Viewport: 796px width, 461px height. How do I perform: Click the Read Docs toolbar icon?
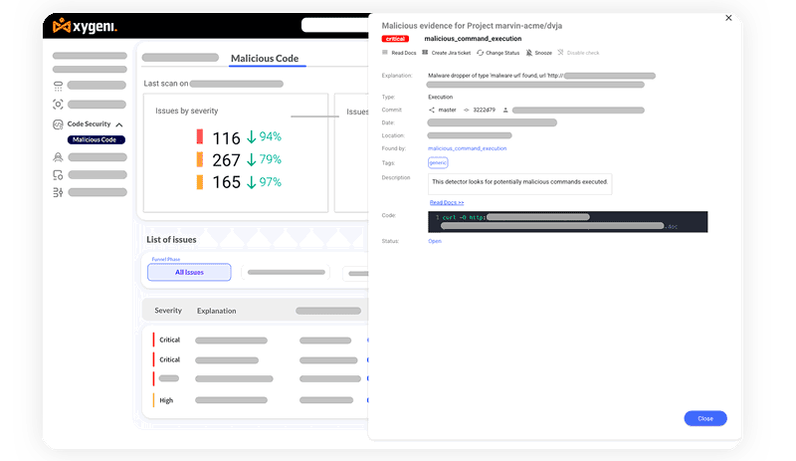pos(385,53)
